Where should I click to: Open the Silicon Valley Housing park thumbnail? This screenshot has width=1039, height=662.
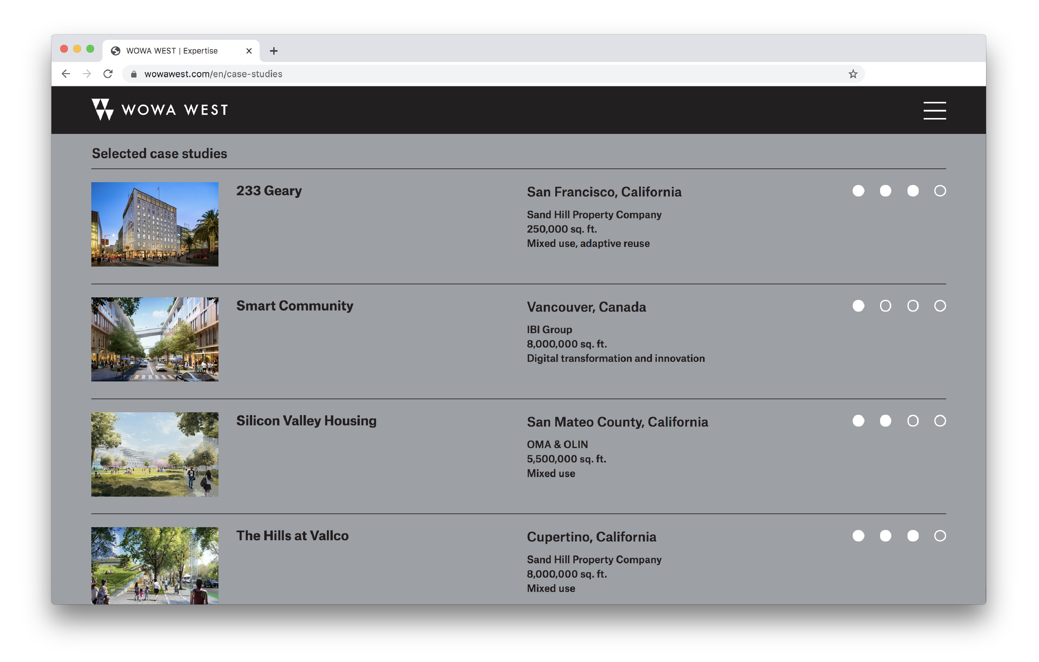coord(155,454)
